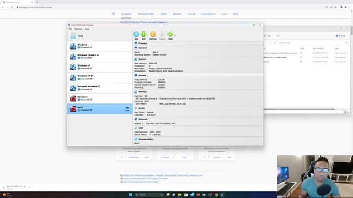Select the Windows XP virtual machine
This screenshot has height=198, width=353.
pyautogui.click(x=100, y=67)
